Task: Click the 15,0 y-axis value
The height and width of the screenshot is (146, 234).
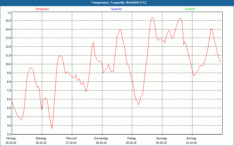Action: point(8,20)
